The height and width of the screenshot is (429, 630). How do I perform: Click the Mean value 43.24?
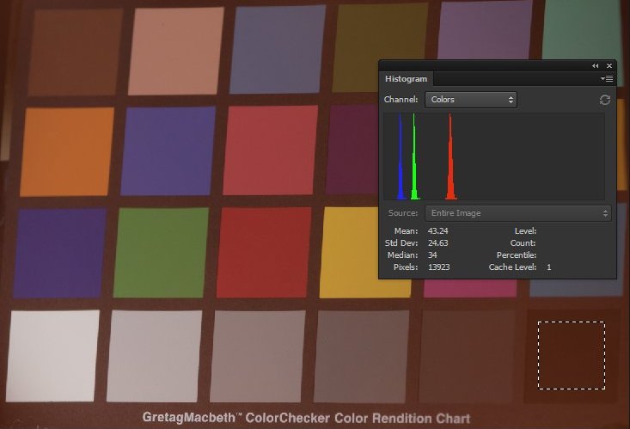(x=438, y=231)
